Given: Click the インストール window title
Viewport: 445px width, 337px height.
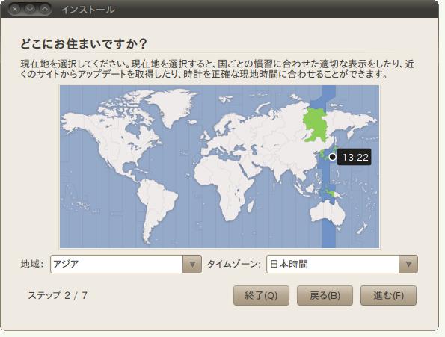Looking at the screenshot, I should point(88,10).
